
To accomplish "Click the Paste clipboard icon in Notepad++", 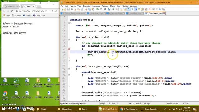I will coord(93,9).
